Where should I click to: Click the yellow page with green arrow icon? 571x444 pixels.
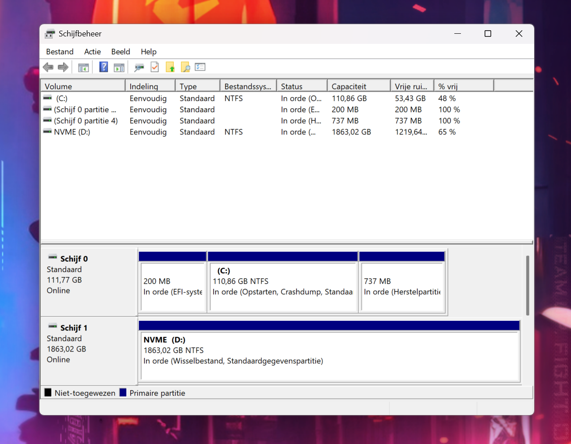click(170, 67)
